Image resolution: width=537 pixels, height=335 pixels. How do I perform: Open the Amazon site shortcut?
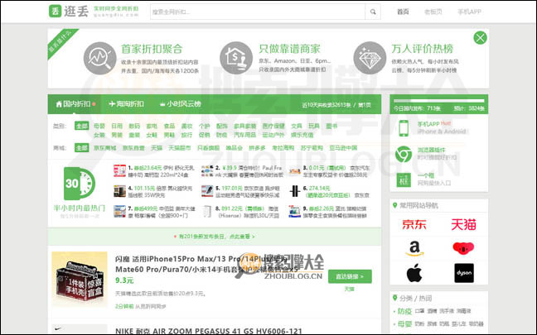[414, 248]
